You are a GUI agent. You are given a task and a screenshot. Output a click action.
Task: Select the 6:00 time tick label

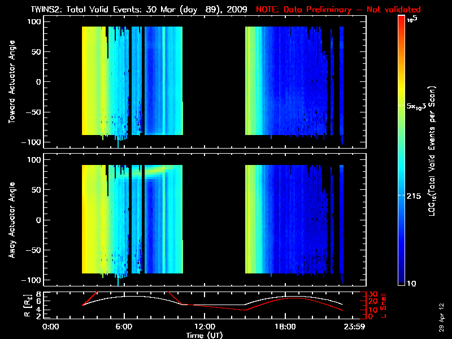point(124,327)
